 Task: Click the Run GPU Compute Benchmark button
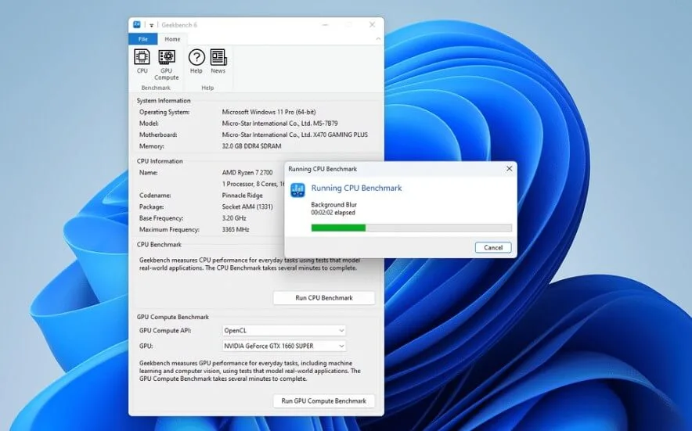(324, 401)
